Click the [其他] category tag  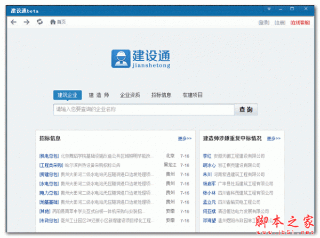coord(45,211)
